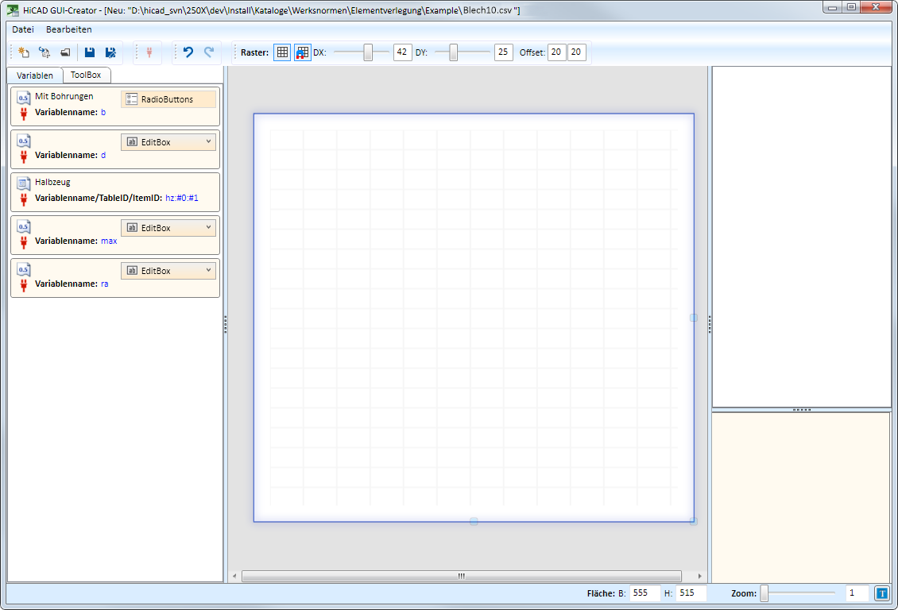Click the Halbzeug table variable icon
Screen dimensions: 898x610
click(x=23, y=183)
